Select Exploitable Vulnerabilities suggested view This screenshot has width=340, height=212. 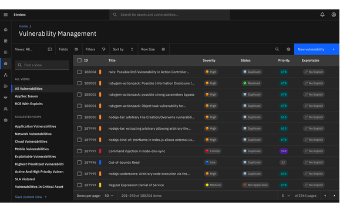tap(35, 157)
